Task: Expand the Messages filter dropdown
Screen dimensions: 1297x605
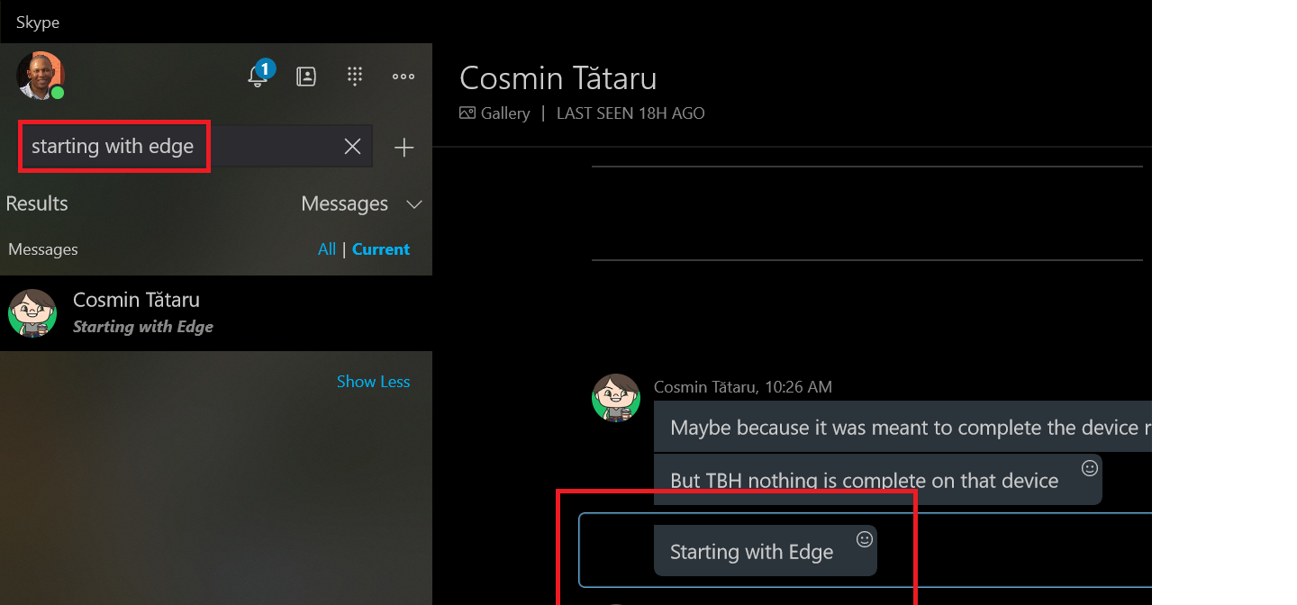Action: (361, 204)
